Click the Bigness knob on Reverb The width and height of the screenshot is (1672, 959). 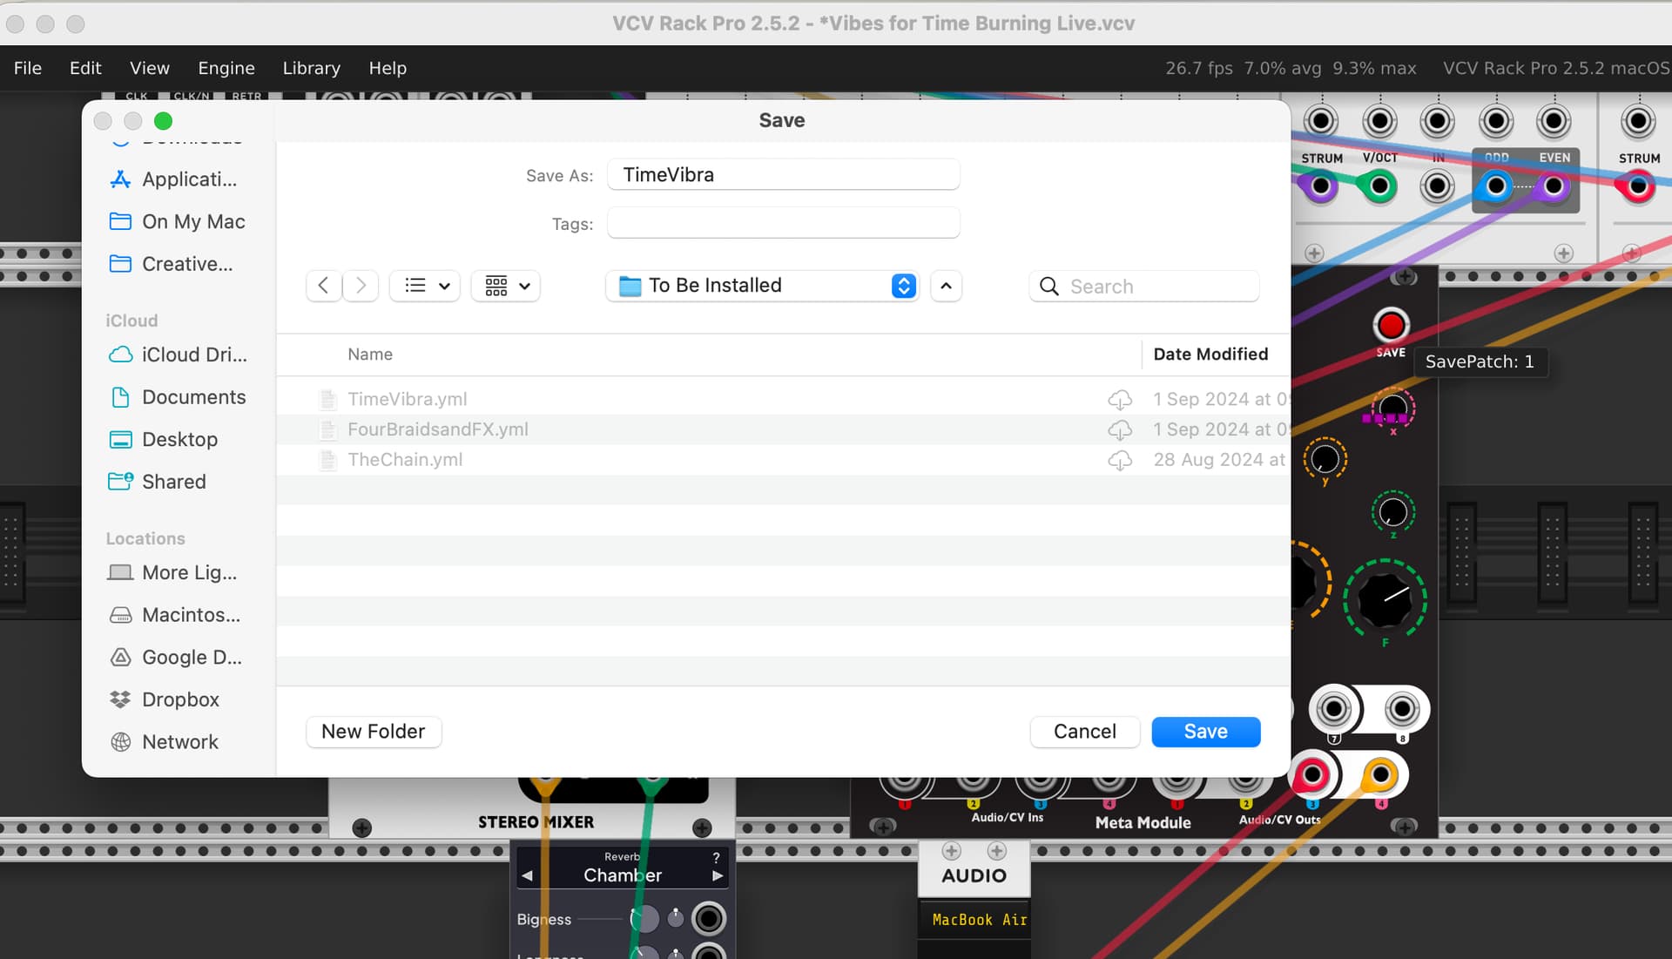click(645, 918)
